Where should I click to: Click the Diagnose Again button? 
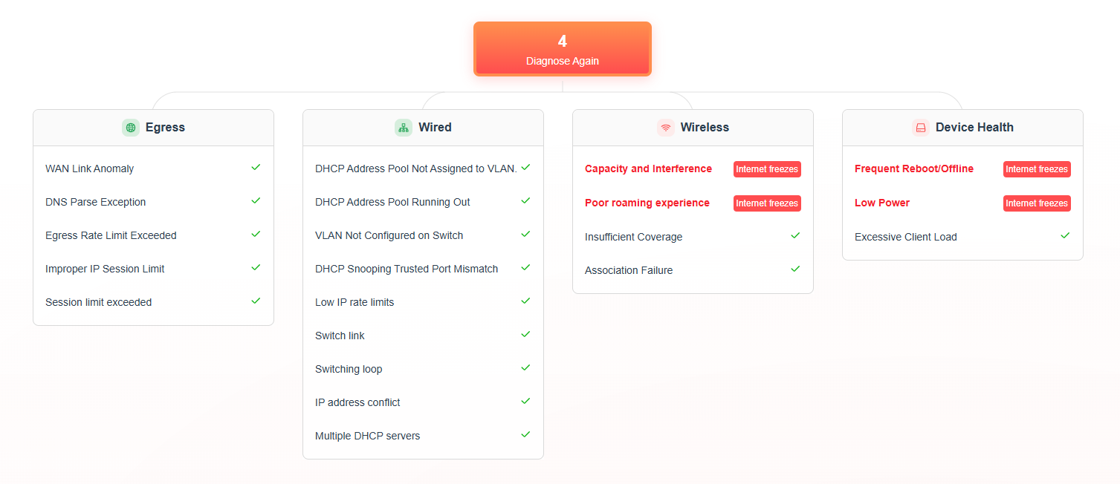click(x=563, y=49)
